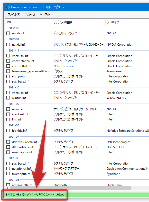Screen dimensions: 149x202
Task: Tick the mewmiprov.inf checkbox
Action: pyautogui.click(x=8, y=152)
